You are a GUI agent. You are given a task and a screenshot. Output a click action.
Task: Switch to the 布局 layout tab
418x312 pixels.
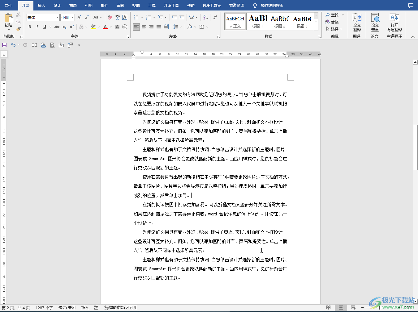73,5
